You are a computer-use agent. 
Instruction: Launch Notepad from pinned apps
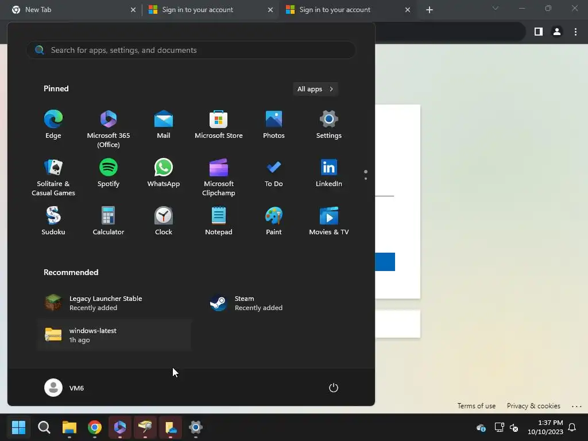coord(219,221)
